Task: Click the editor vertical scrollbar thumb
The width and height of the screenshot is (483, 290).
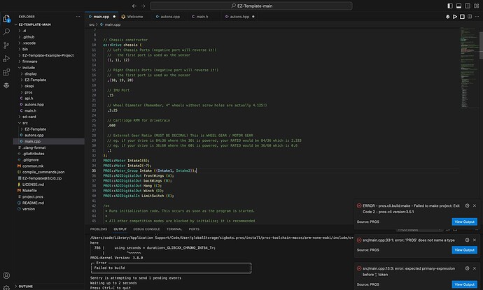Action: (x=481, y=45)
